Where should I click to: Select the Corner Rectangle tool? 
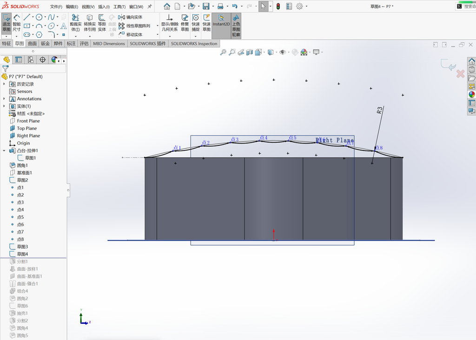26,26
